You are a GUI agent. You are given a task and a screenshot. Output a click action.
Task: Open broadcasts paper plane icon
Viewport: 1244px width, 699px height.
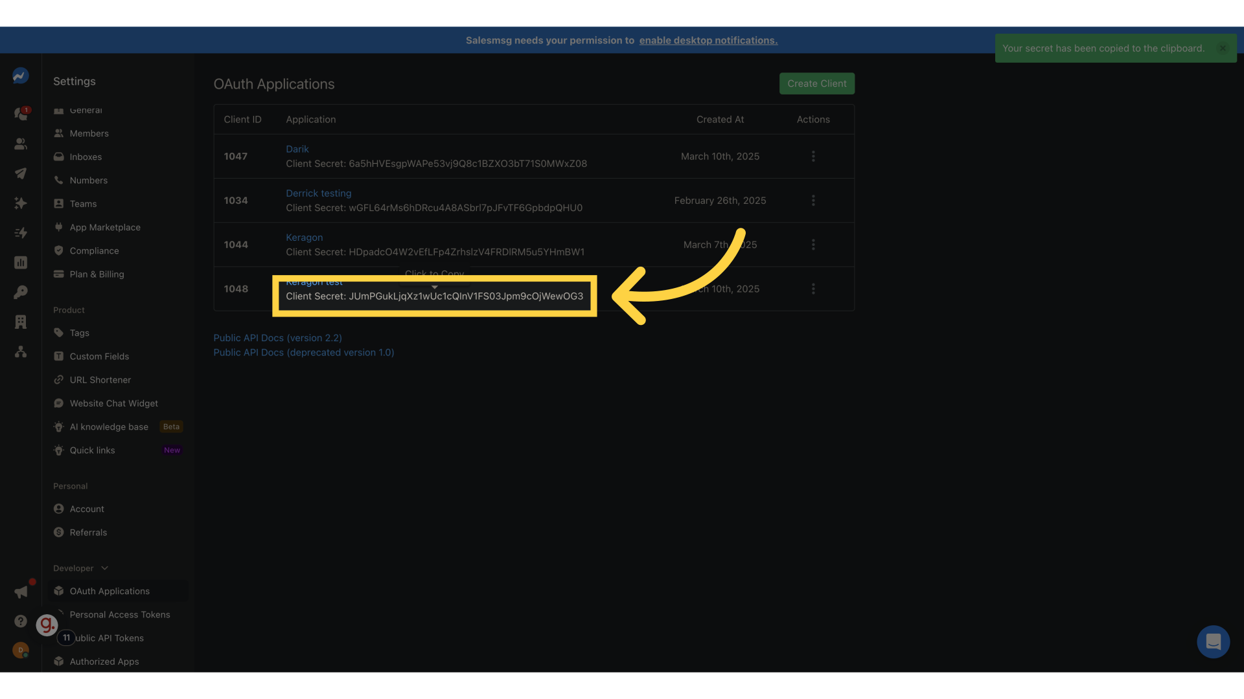coord(21,173)
